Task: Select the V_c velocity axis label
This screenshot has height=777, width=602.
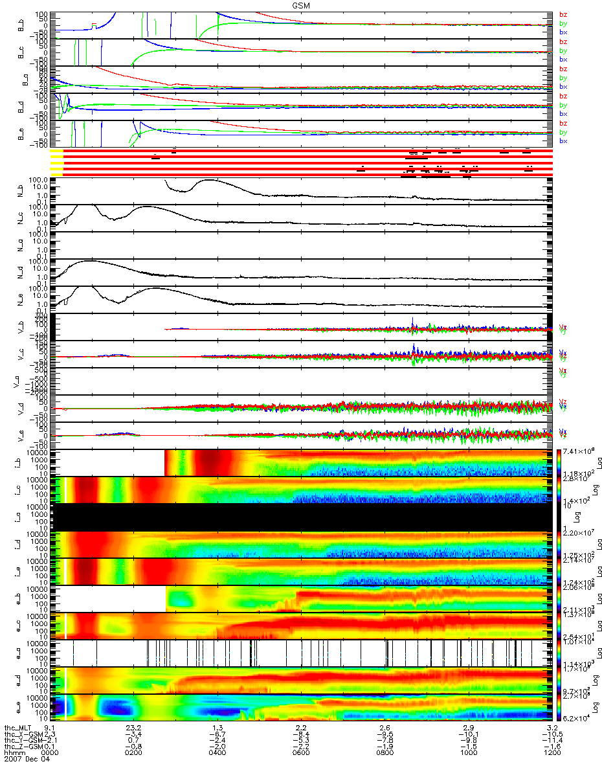Action: click(21, 354)
